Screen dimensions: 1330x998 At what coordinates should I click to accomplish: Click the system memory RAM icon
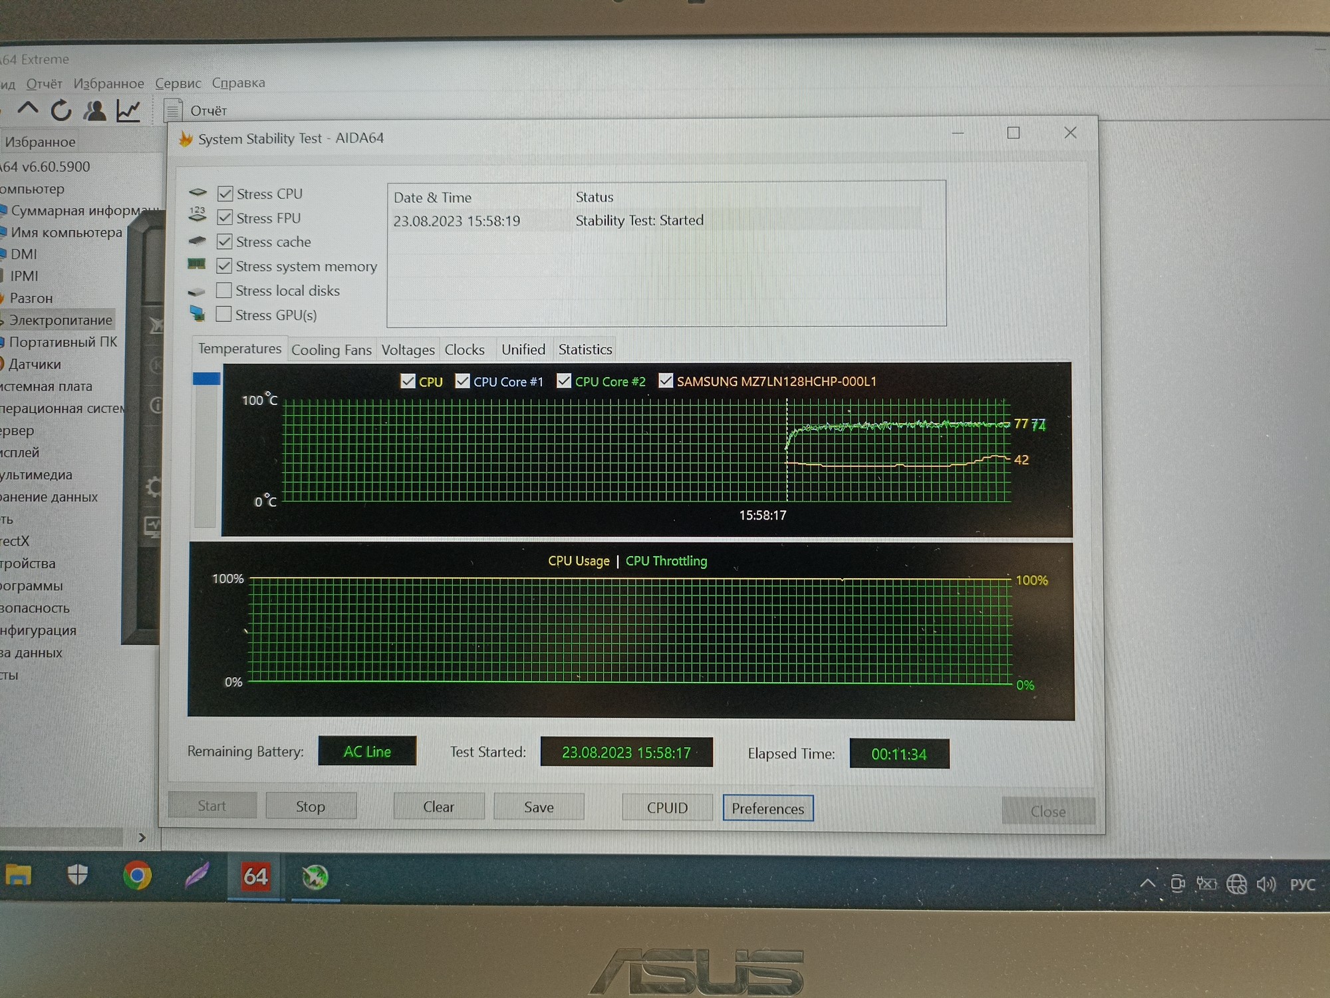tap(196, 263)
